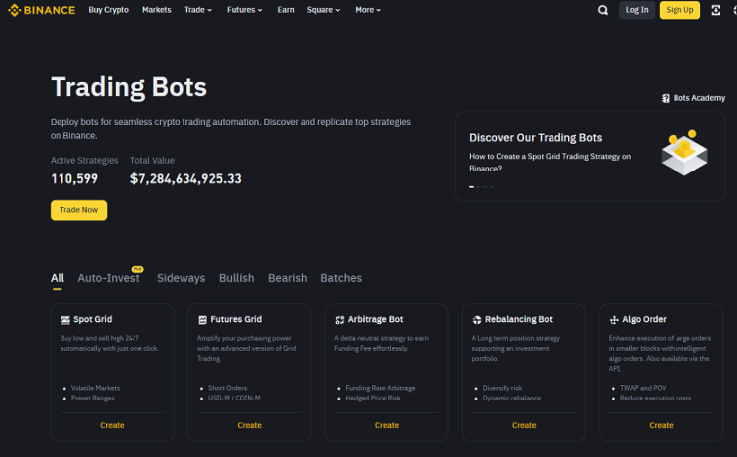Open the Bots Academy link
Image resolution: width=737 pixels, height=457 pixels.
(693, 98)
